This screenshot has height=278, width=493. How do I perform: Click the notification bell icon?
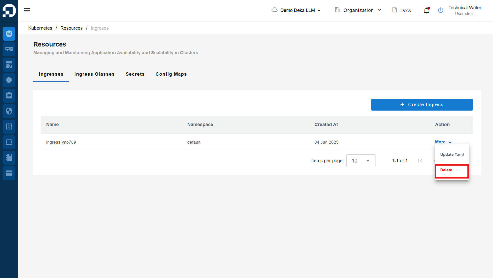(x=426, y=10)
